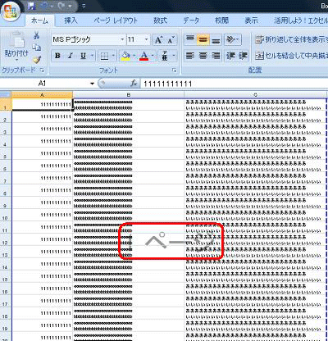Open font color palette arrow
Screen dimensions: 328x341
click(x=153, y=56)
